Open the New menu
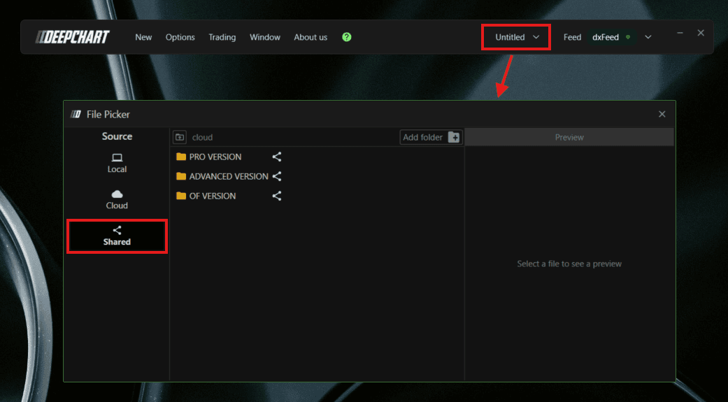The height and width of the screenshot is (402, 728). (143, 37)
